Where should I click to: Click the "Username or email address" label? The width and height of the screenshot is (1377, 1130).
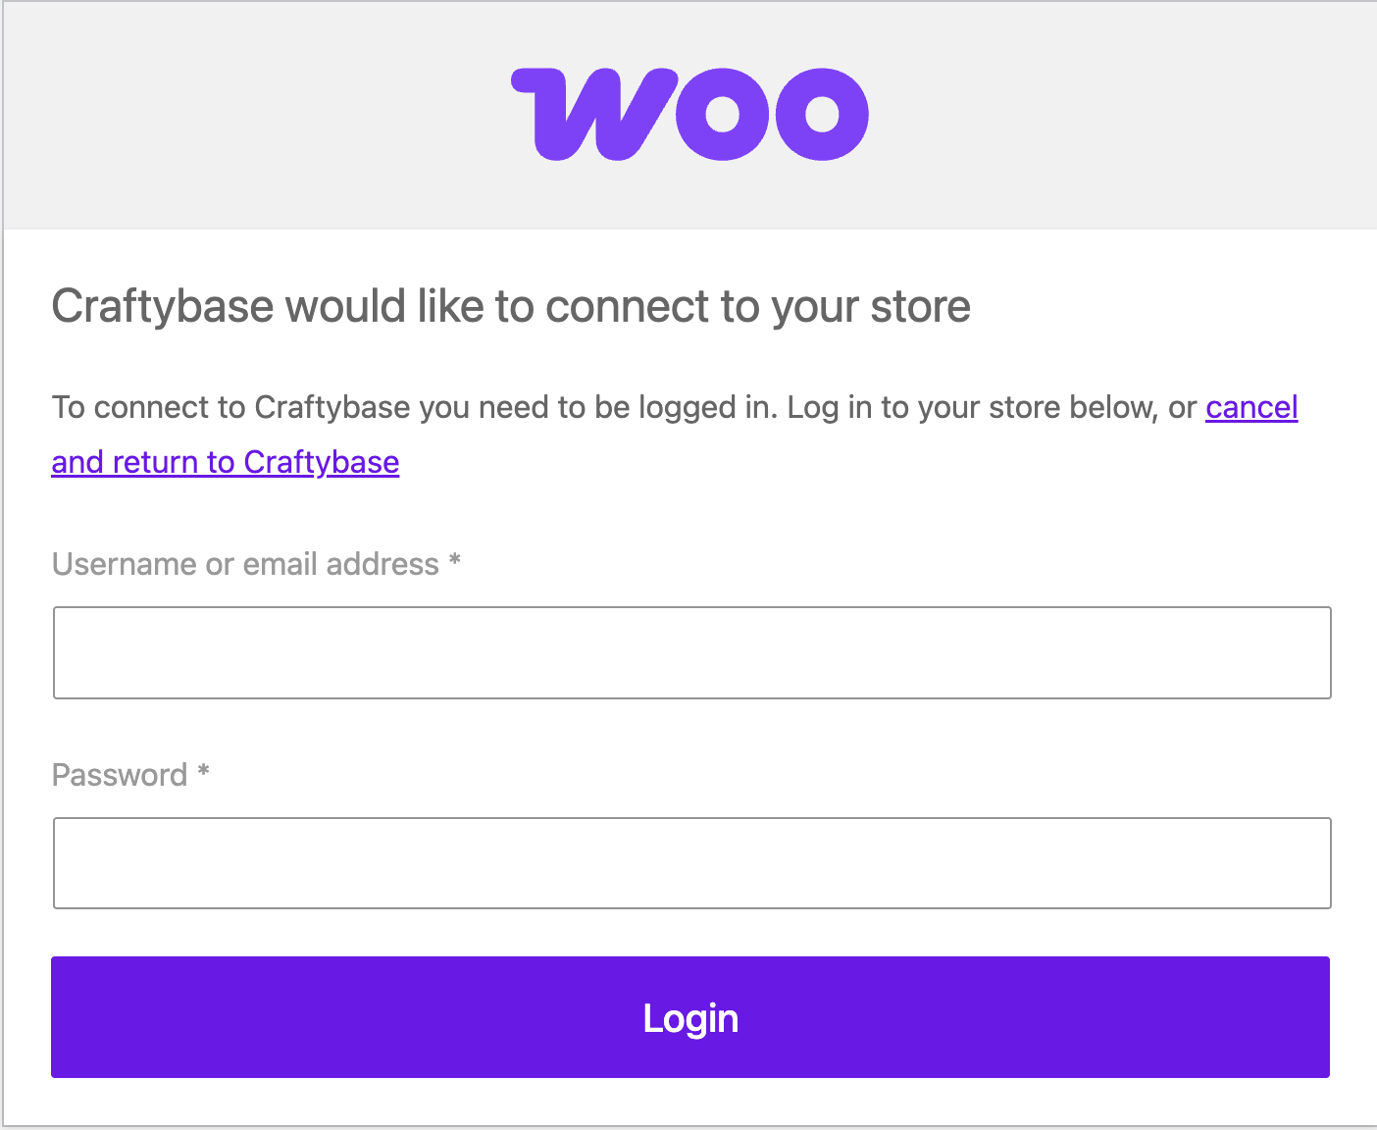245,564
